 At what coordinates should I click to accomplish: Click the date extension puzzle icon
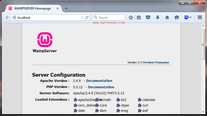point(75,111)
